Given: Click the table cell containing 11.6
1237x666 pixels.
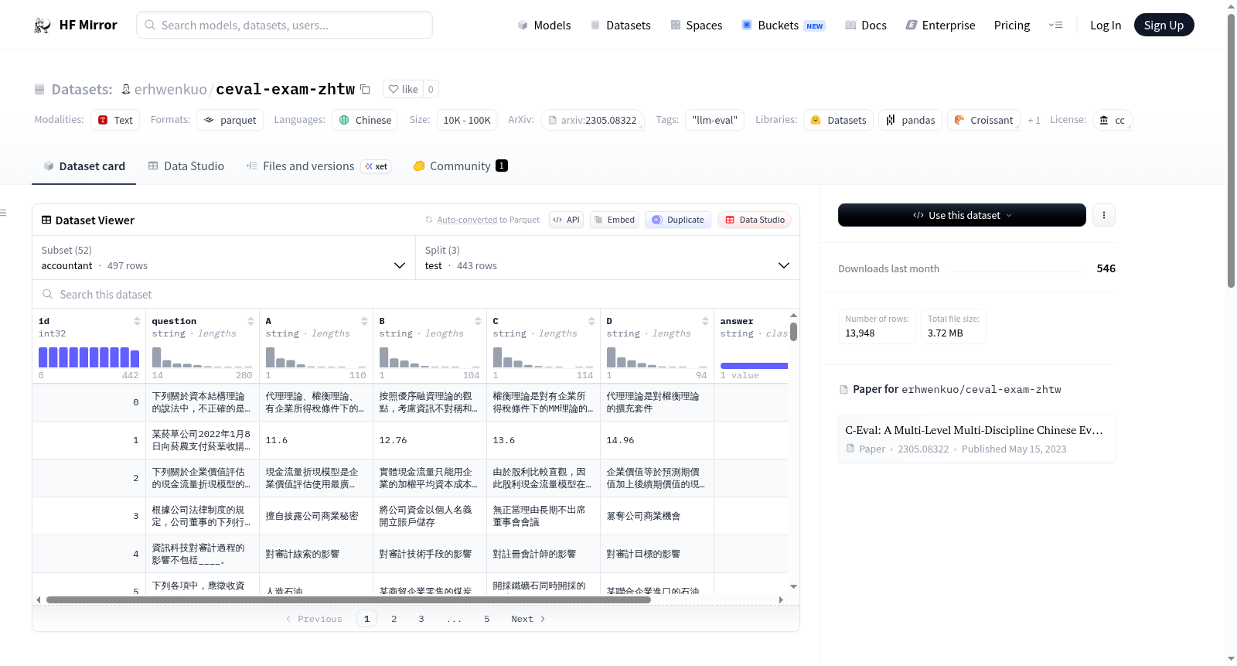Looking at the screenshot, I should (316, 440).
